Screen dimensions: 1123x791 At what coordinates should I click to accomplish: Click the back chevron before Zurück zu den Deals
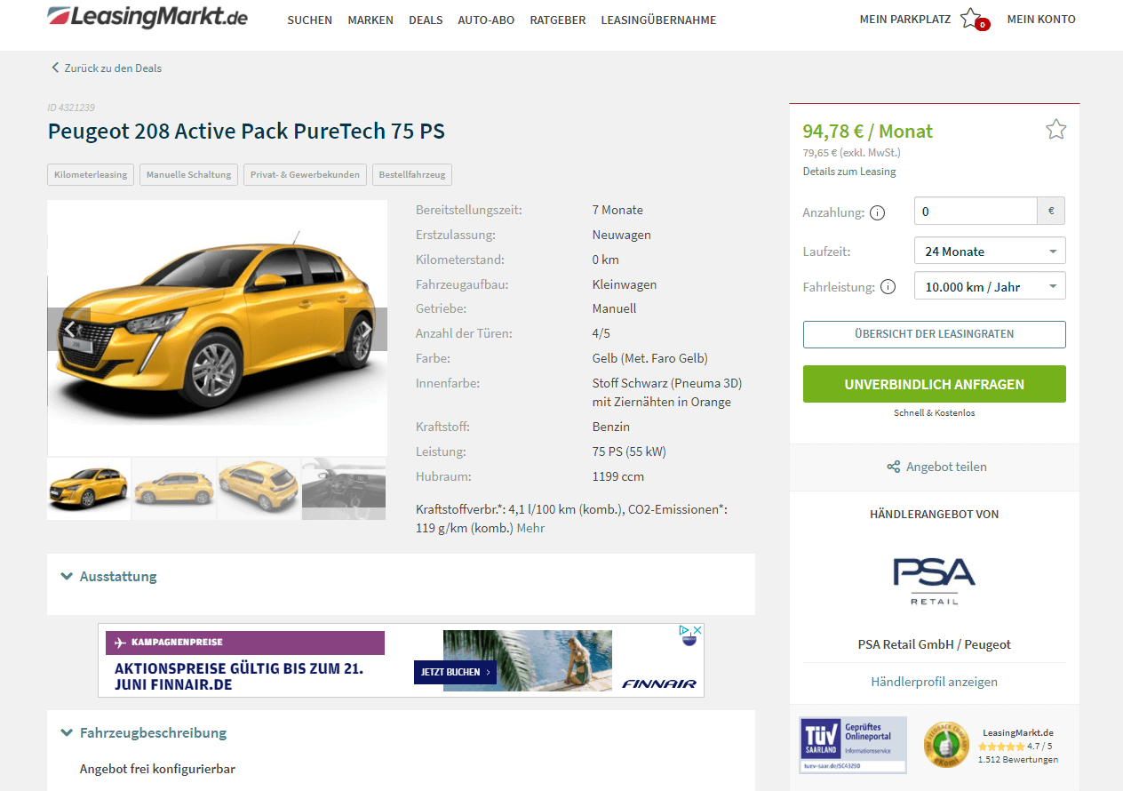pos(55,68)
